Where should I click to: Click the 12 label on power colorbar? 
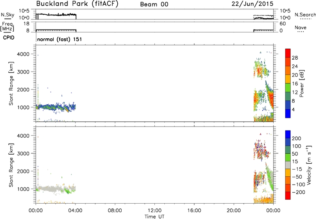[295, 93]
